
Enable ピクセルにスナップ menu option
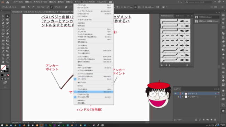93,95
